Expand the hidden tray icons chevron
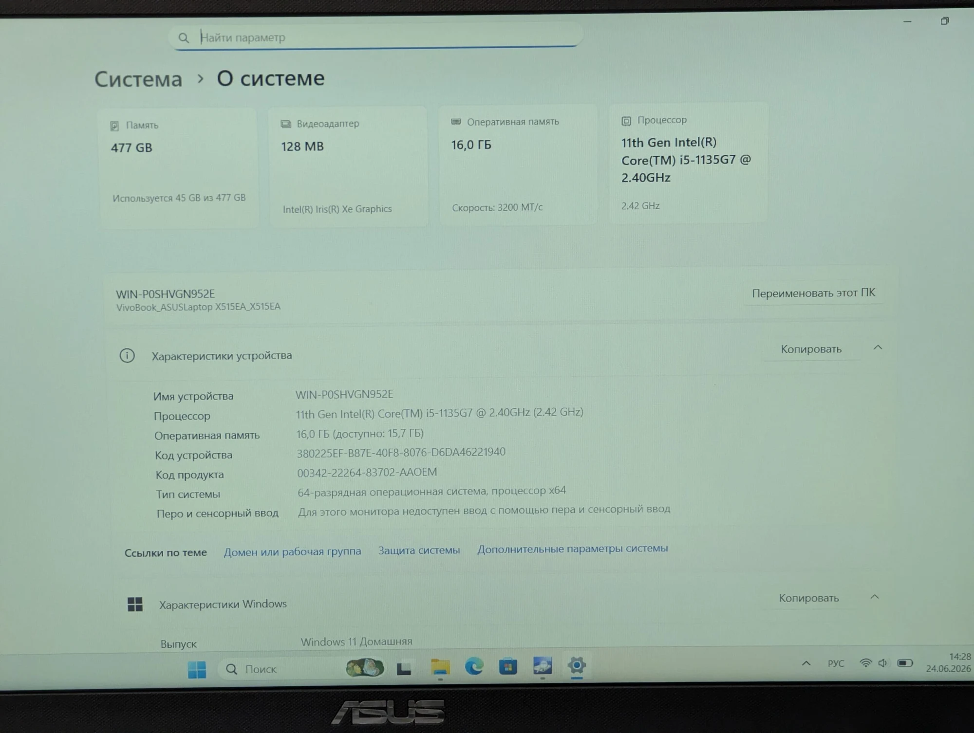The image size is (974, 733). (806, 663)
